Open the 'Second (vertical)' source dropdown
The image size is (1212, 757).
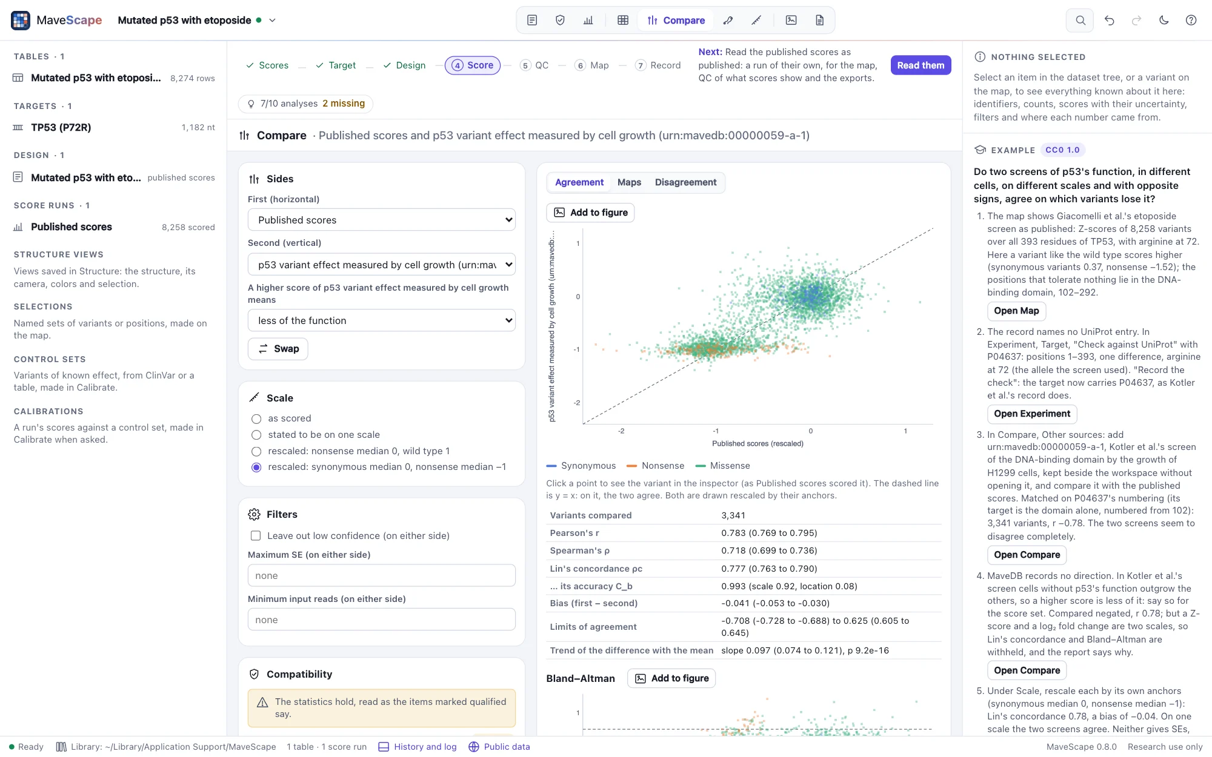coord(382,265)
